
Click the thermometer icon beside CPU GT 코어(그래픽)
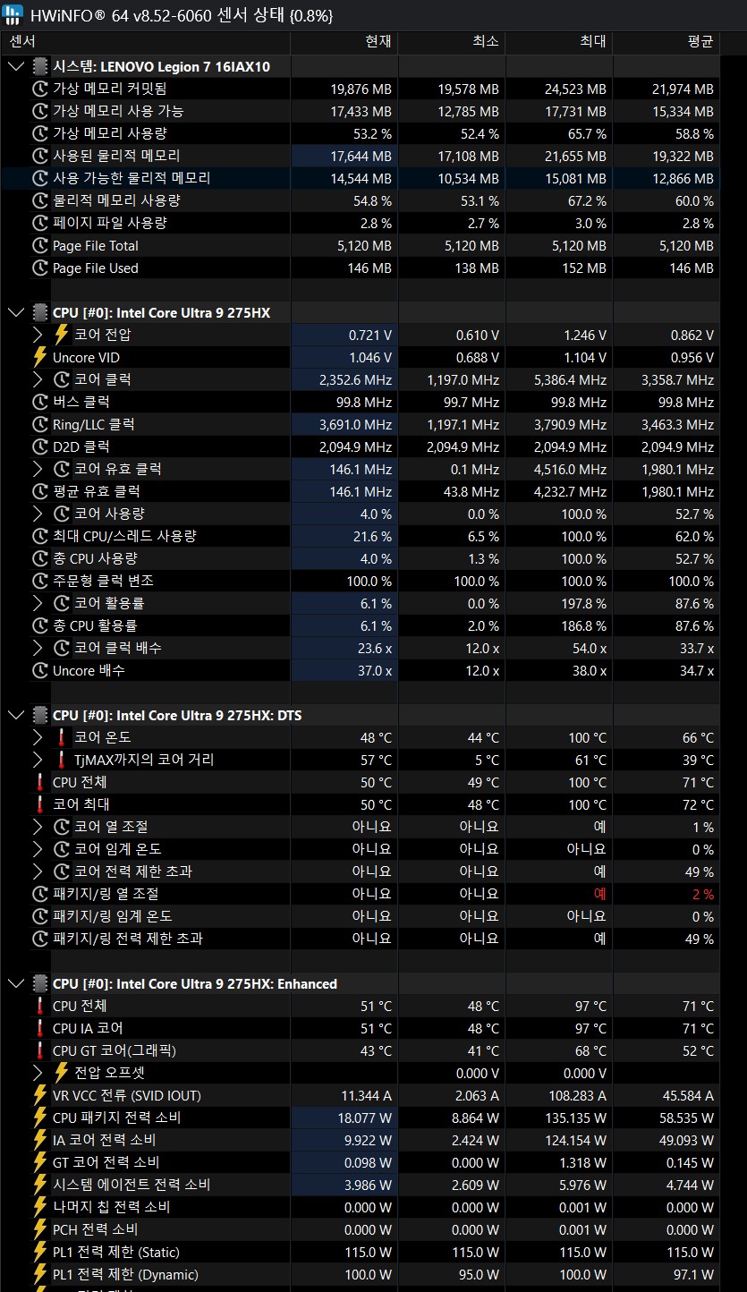39,1050
